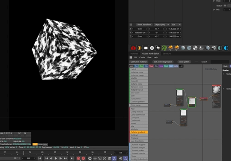Open the node editor hamburger menu
The width and height of the screenshot is (231, 161).
(x=131, y=57)
